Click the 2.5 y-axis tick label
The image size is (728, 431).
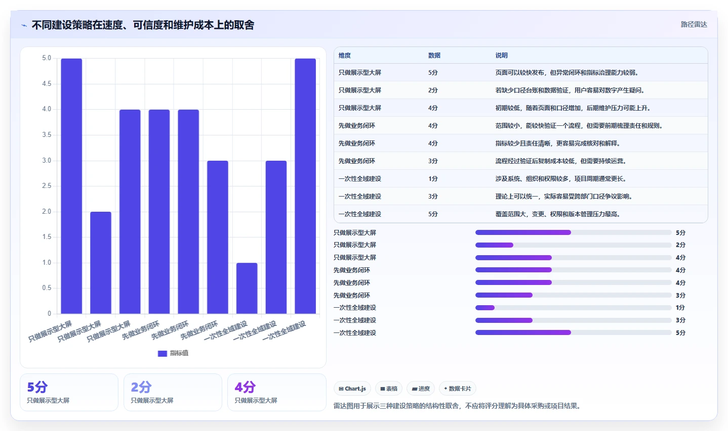[x=47, y=186]
